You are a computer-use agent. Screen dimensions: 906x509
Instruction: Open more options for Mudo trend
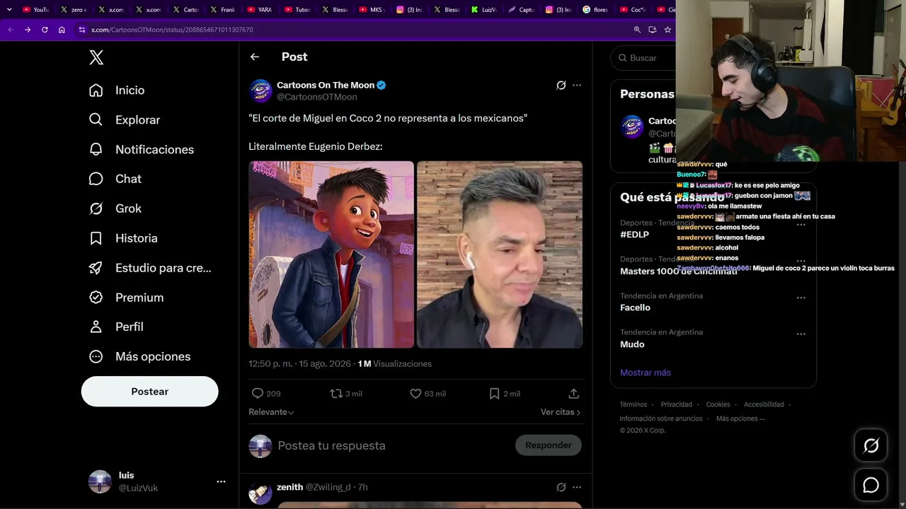tap(801, 334)
